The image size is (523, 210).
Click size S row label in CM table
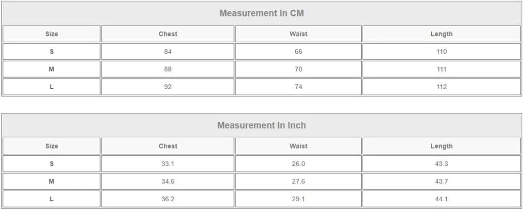[x=51, y=52]
